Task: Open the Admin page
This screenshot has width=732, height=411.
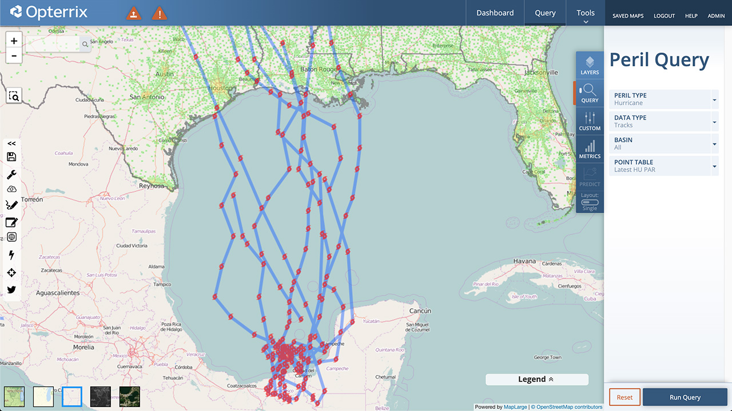Action: pos(716,16)
